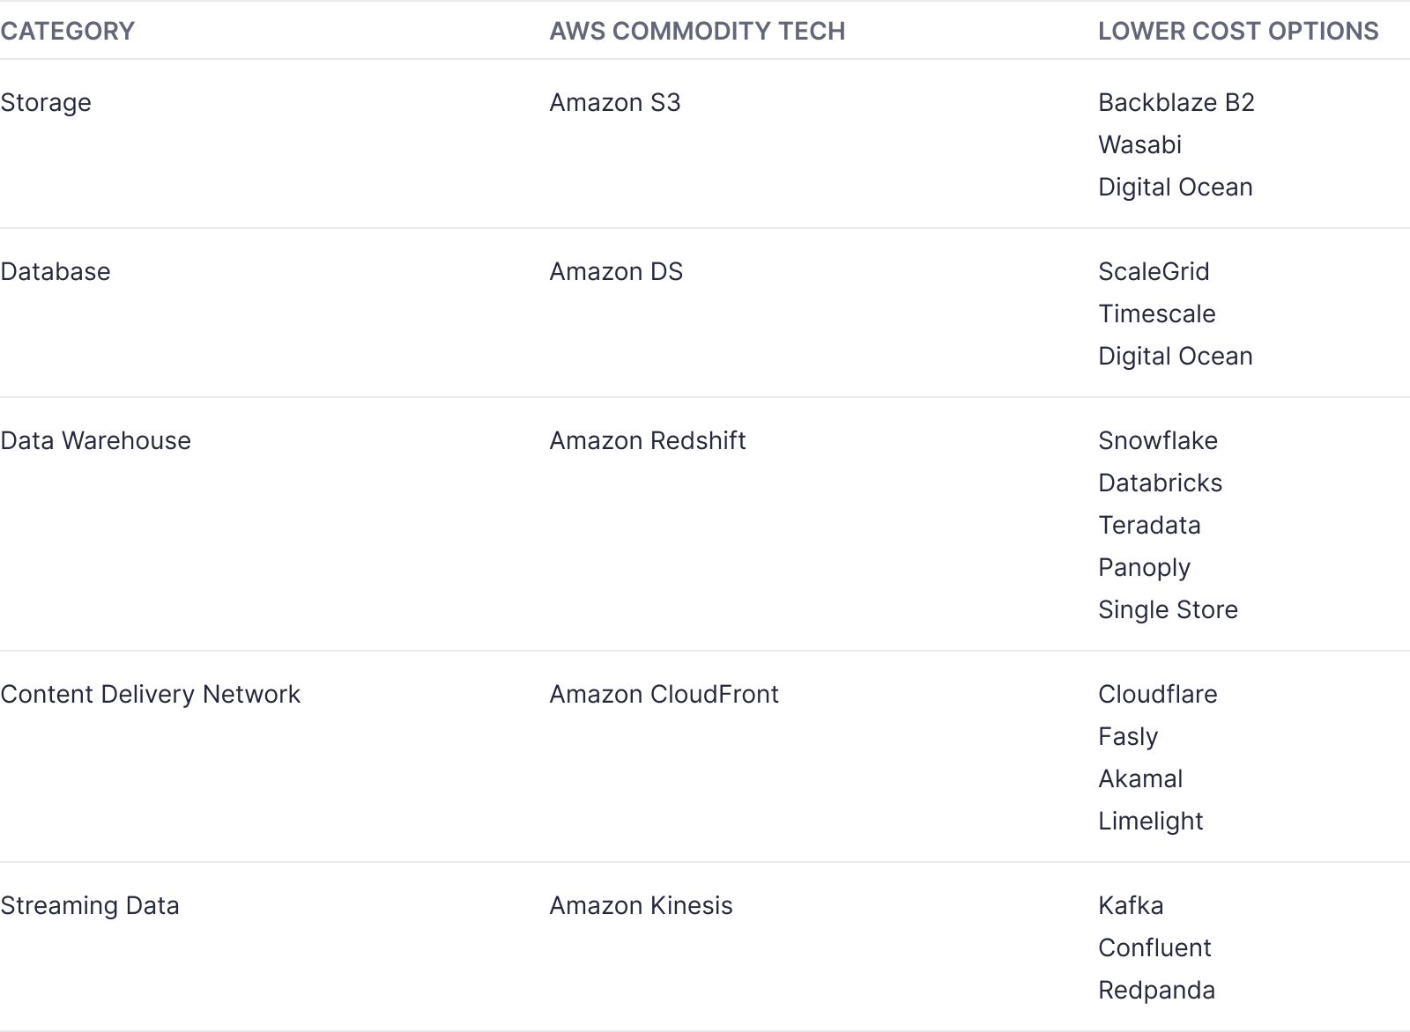Image resolution: width=1410 pixels, height=1032 pixels.
Task: Select the Amazon Redshift cell
Action: tap(648, 440)
